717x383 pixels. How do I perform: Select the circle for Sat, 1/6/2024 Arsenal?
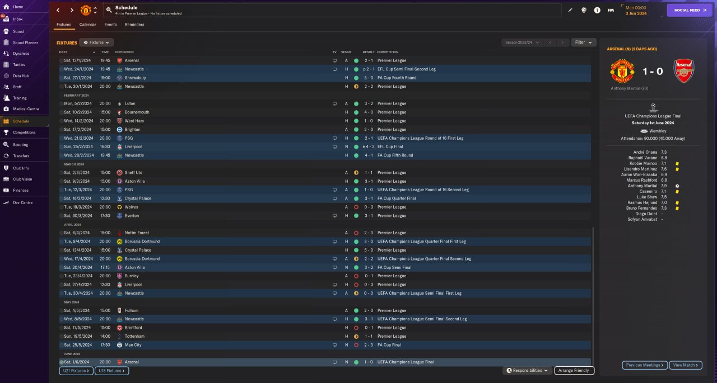tap(62, 362)
